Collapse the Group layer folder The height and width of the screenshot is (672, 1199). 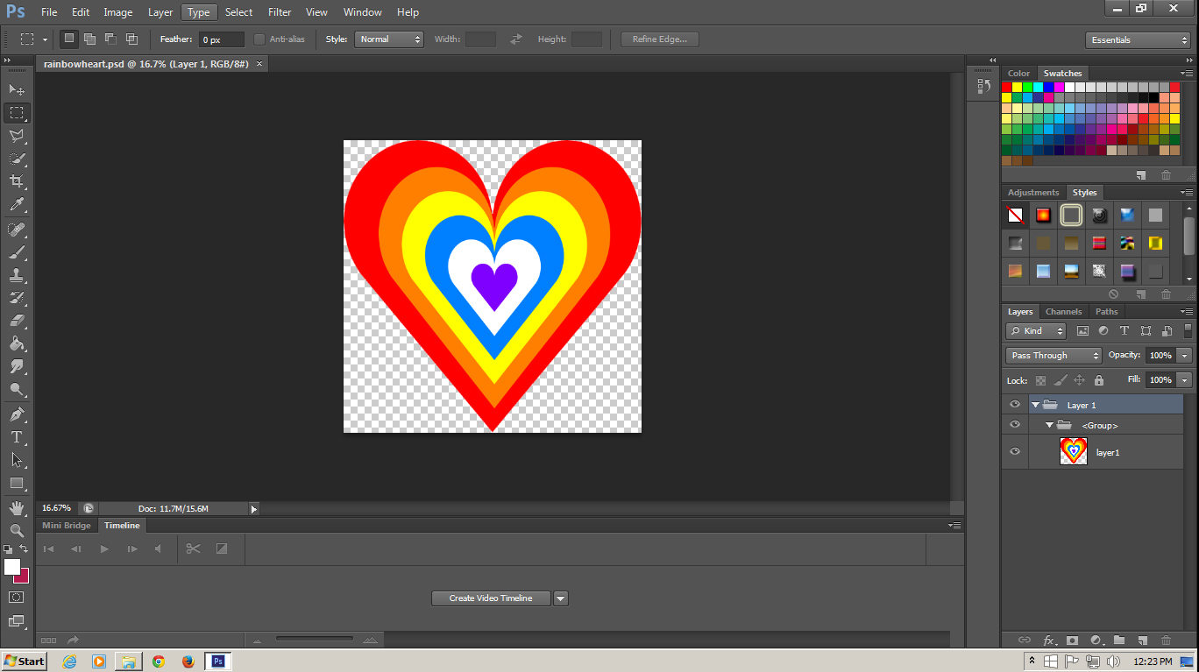click(x=1049, y=424)
